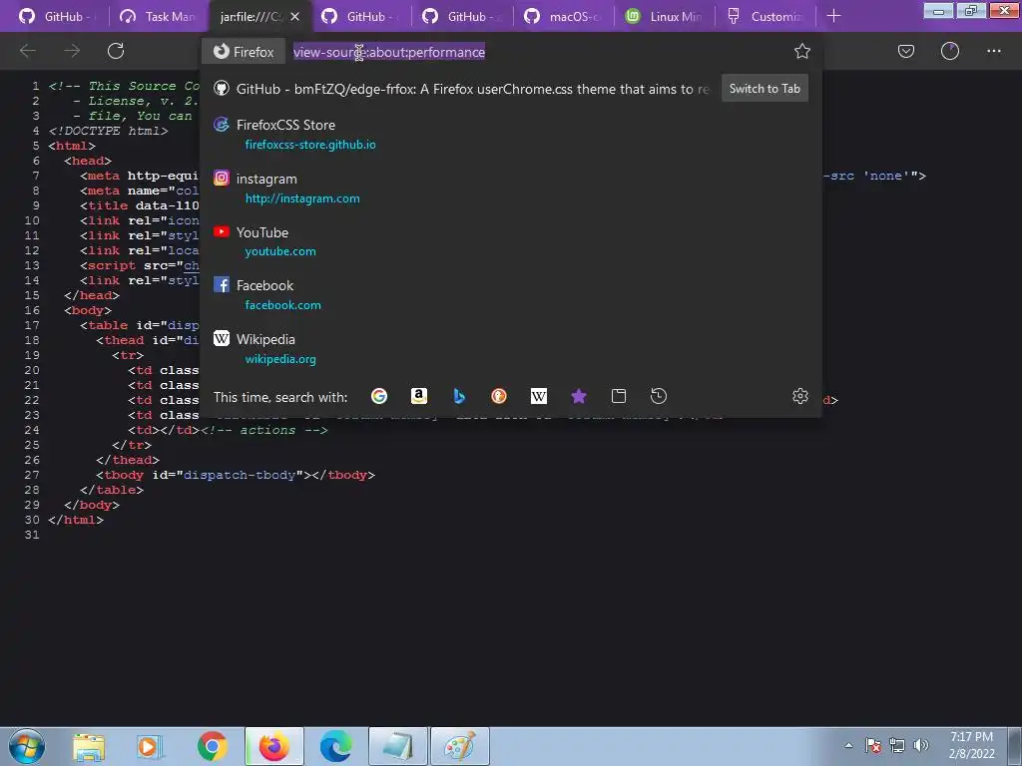The image size is (1022, 766).
Task: Open the Notepad window from taskbar
Action: (398, 746)
